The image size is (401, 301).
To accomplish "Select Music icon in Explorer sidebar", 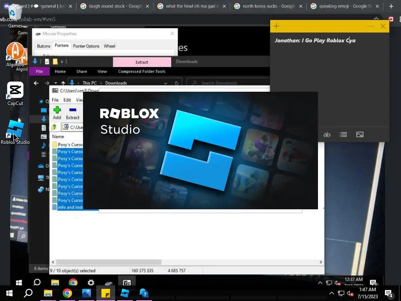I will [43, 146].
